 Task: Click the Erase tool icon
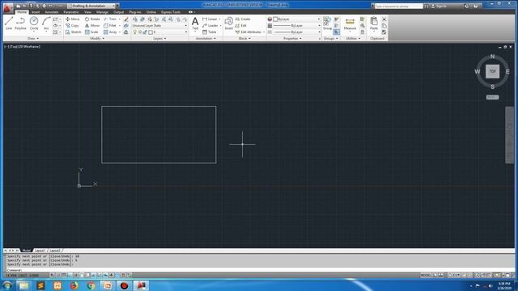pyautogui.click(x=126, y=19)
